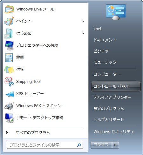Open リモート デスクトップ接続 icon
This screenshot has width=143, height=155.
coord(9,118)
